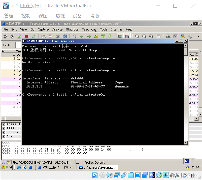The height and width of the screenshot is (180, 202).
Task: Reload the capture file
Action: [x=65, y=37]
